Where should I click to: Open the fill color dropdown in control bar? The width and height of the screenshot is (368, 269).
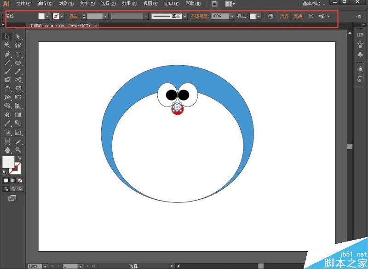tap(47, 17)
